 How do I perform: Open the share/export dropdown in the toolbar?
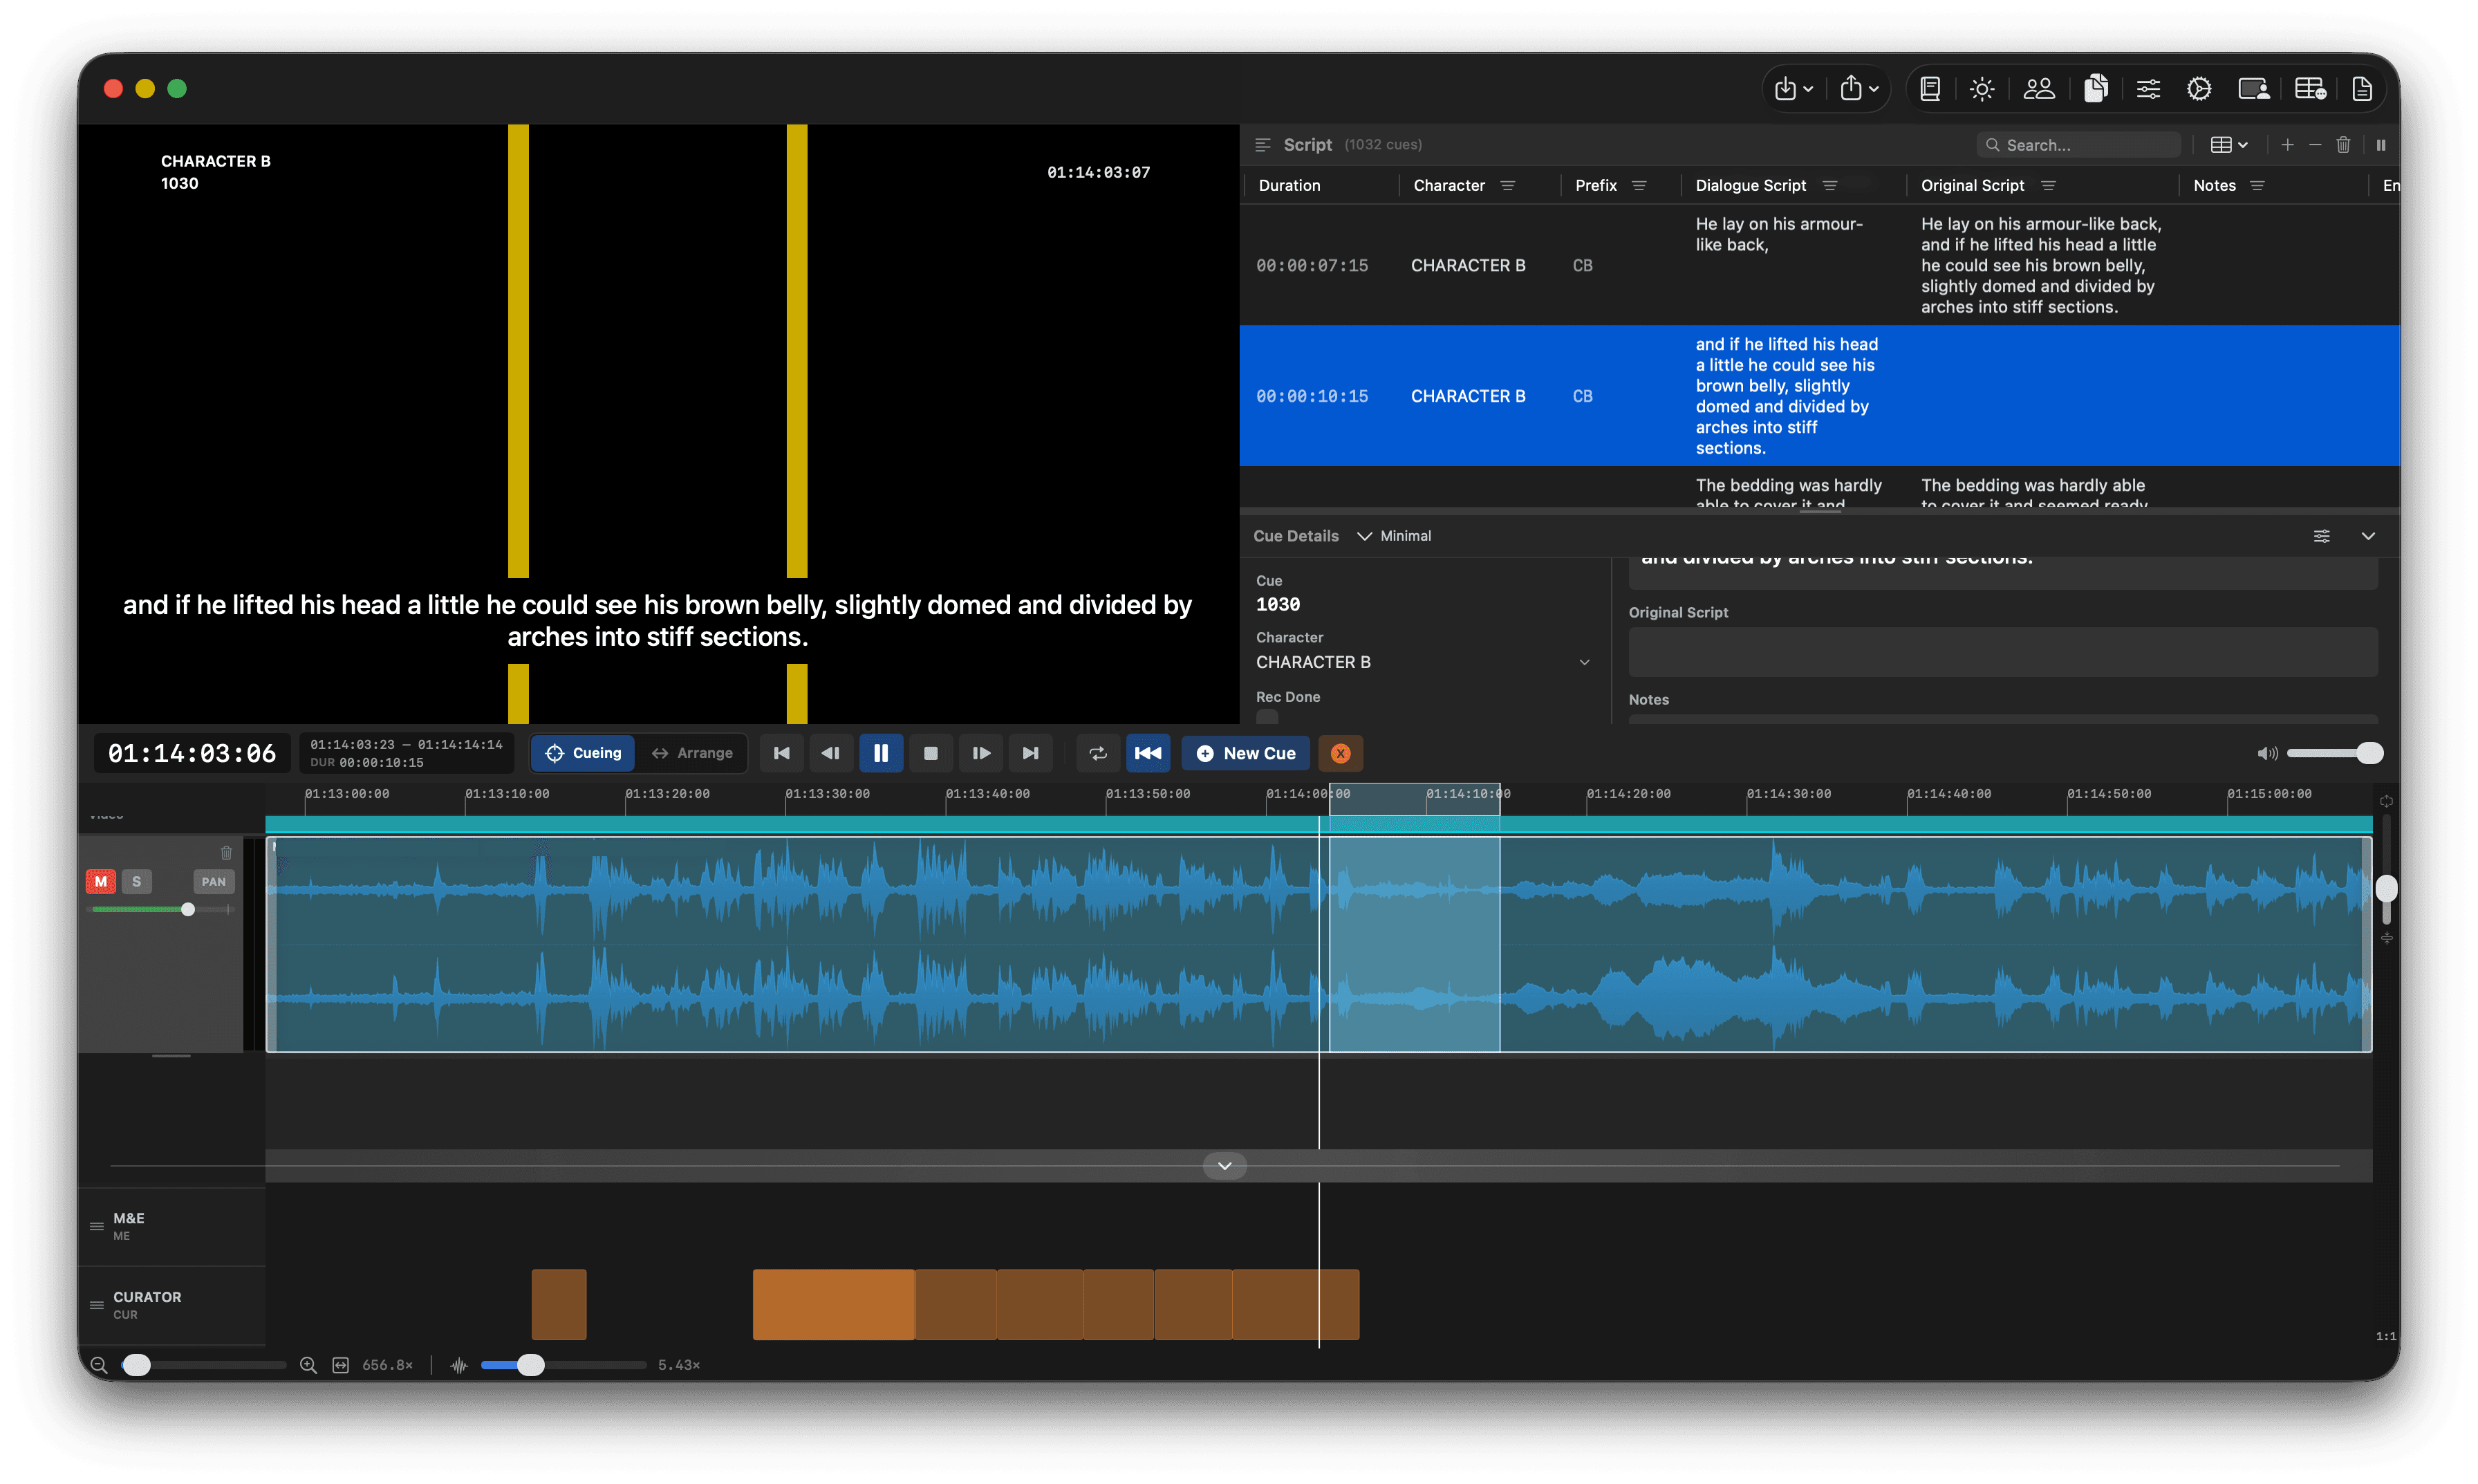1859,89
